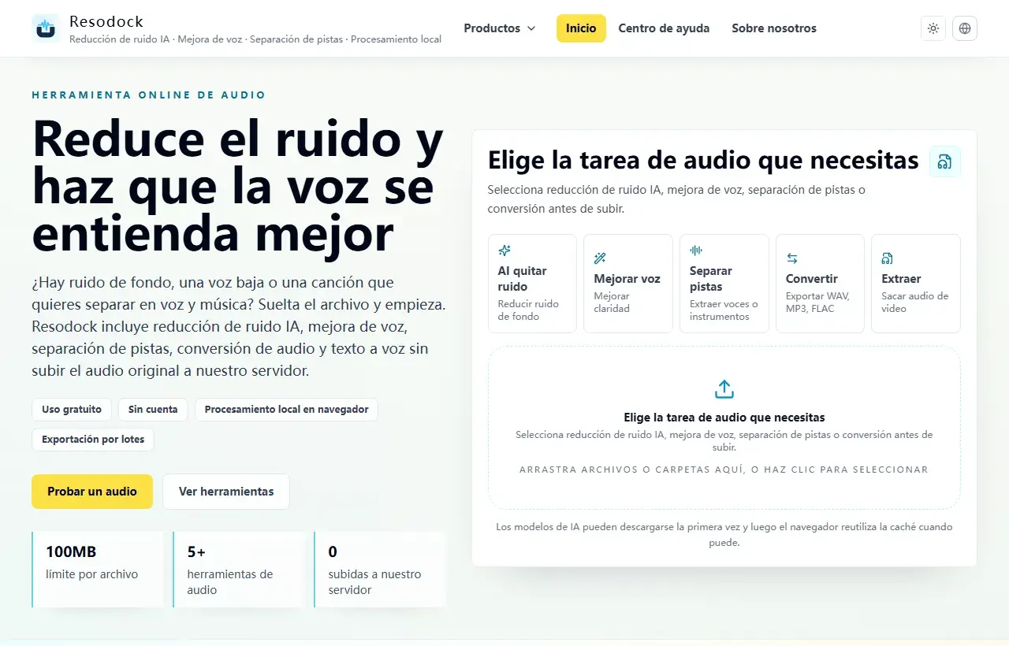Click the file drop zone to select files
The width and height of the screenshot is (1009, 646).
(724, 428)
